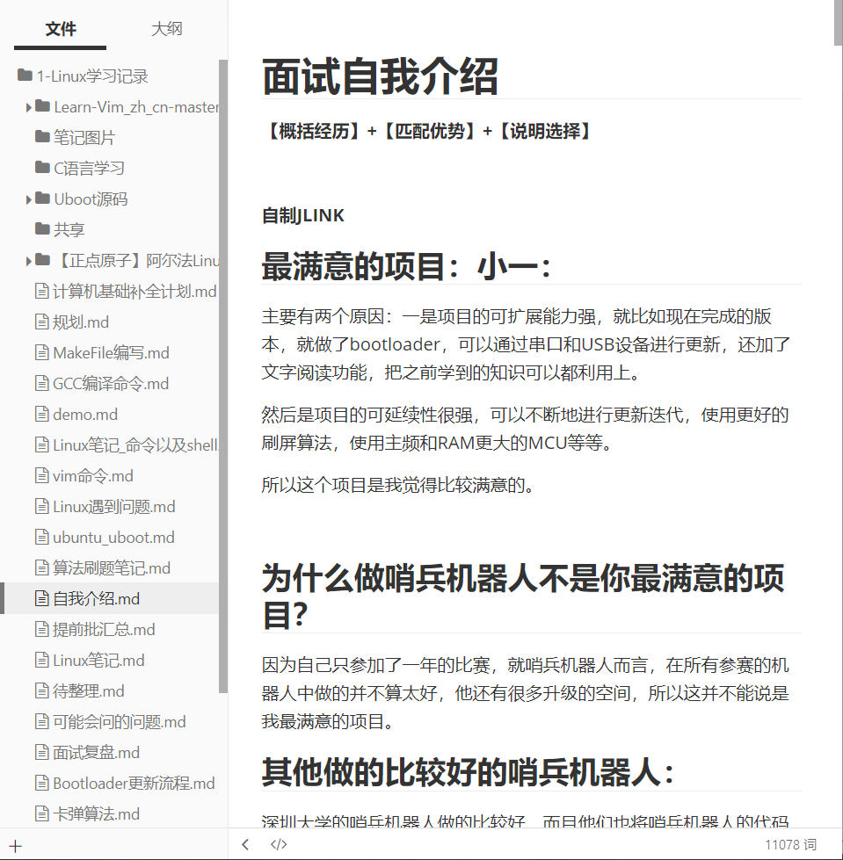Viewport: 843px width, 860px height.
Task: Toggle source code mode icon
Action: (x=279, y=845)
